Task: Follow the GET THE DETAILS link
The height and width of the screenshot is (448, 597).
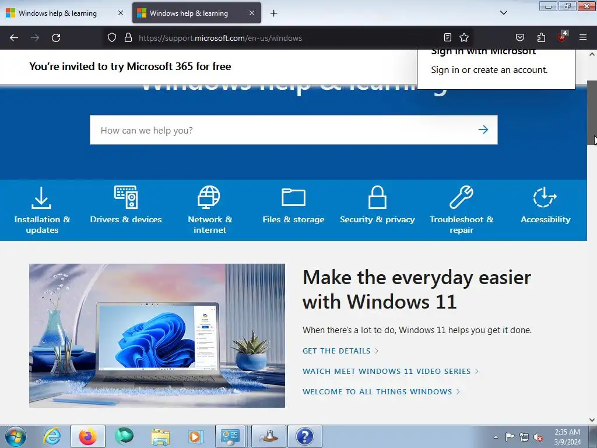Action: [x=340, y=351]
